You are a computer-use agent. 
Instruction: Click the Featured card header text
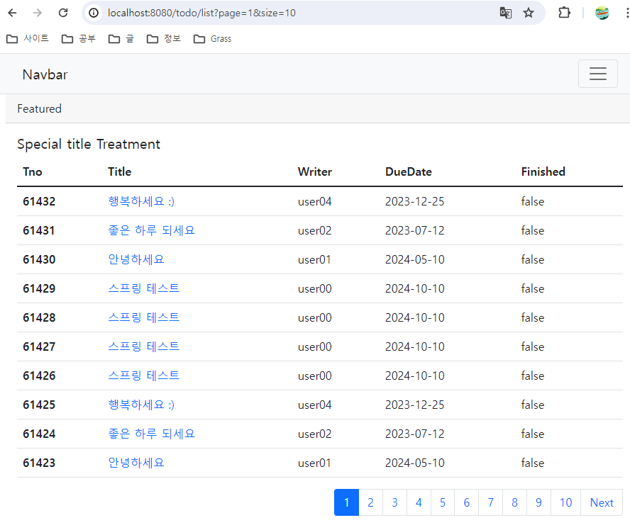(x=40, y=108)
